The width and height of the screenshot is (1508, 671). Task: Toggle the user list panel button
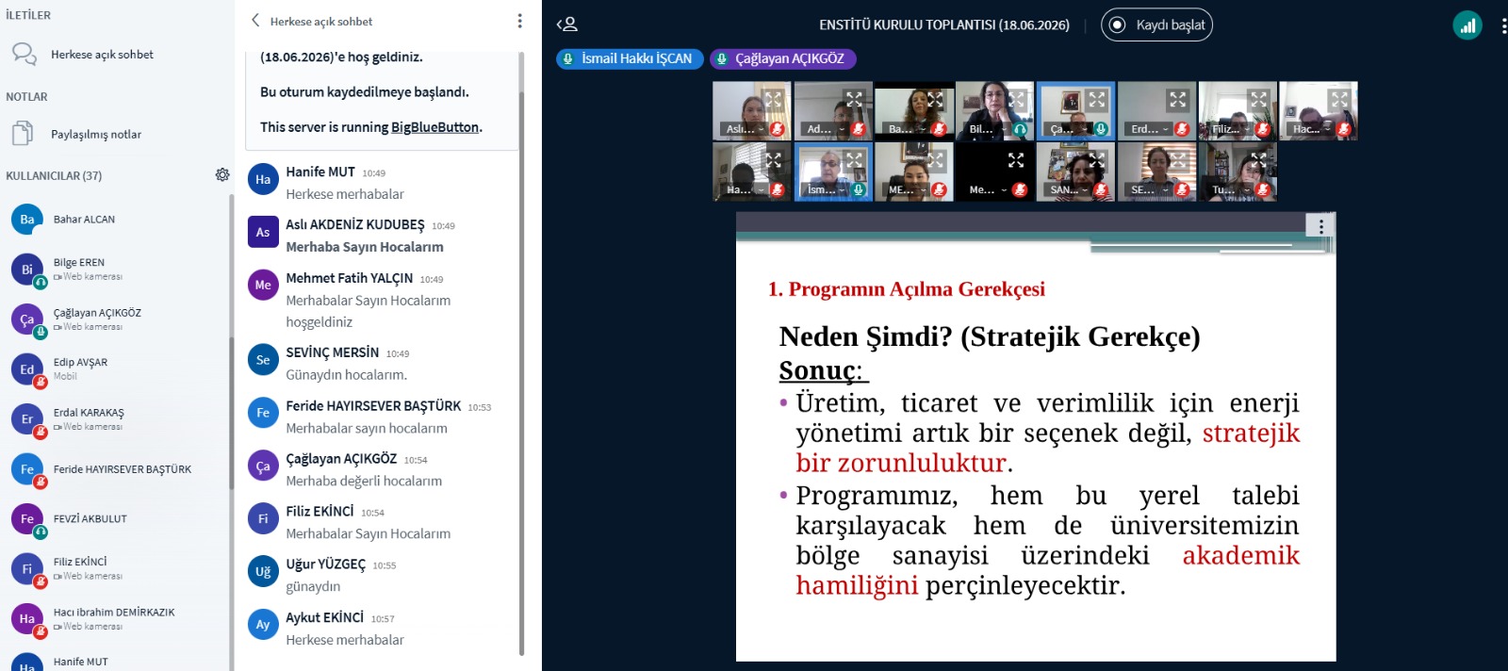566,25
